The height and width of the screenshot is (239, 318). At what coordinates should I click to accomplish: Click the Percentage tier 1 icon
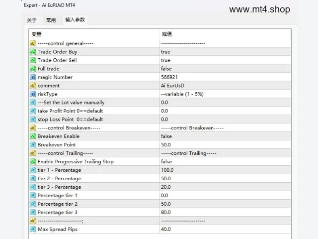coord(33,196)
